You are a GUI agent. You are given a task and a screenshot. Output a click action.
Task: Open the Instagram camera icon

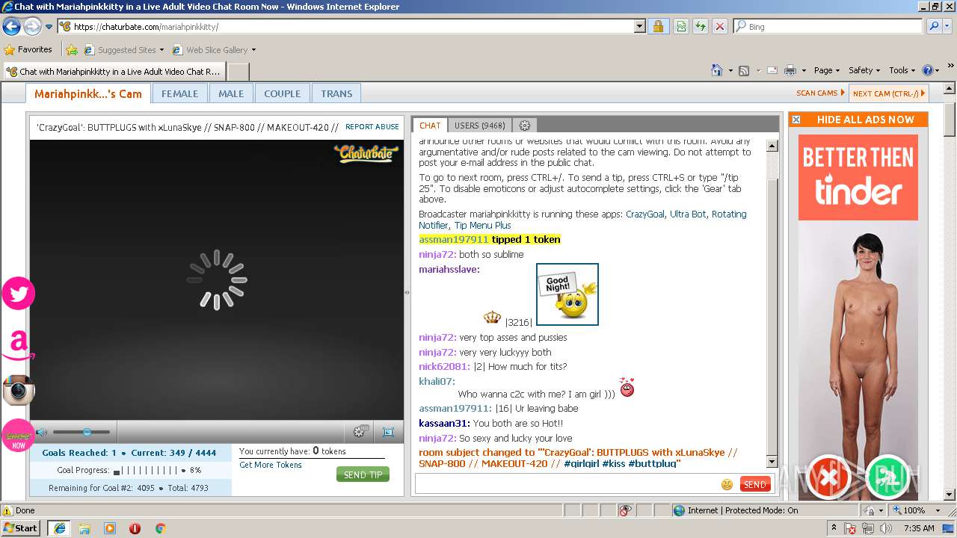coord(19,390)
